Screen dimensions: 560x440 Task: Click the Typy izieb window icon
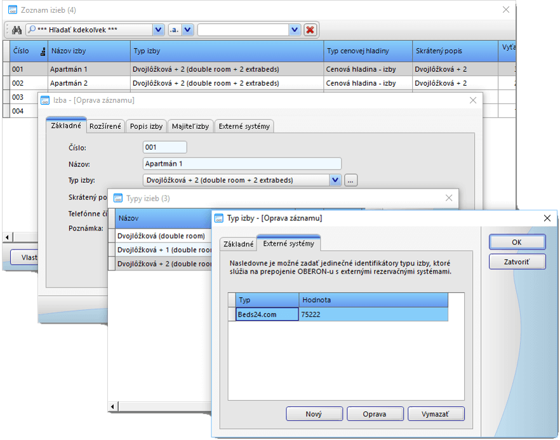click(x=118, y=198)
